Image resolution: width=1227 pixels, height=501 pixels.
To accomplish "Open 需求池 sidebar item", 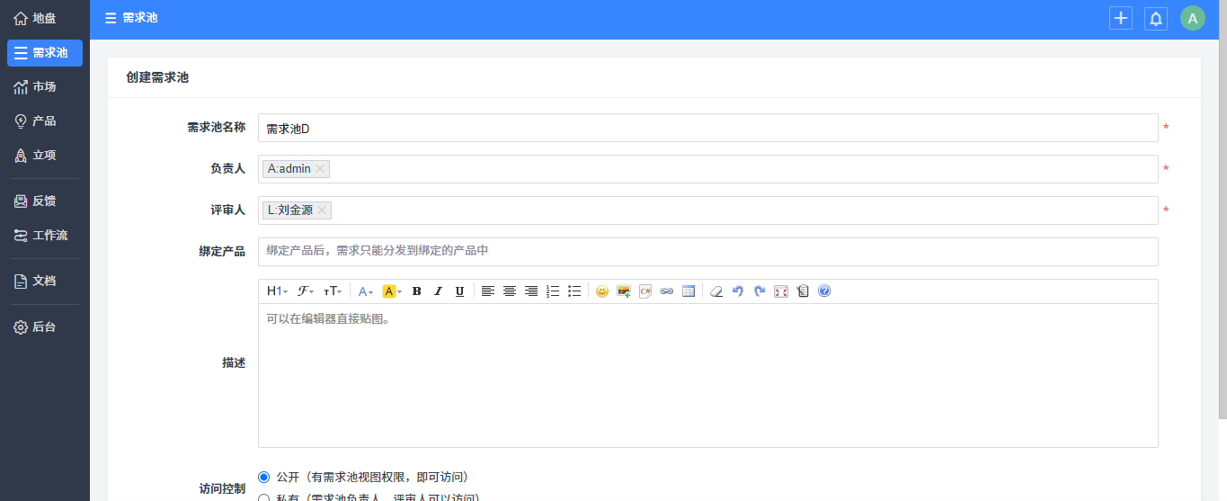I will (45, 53).
